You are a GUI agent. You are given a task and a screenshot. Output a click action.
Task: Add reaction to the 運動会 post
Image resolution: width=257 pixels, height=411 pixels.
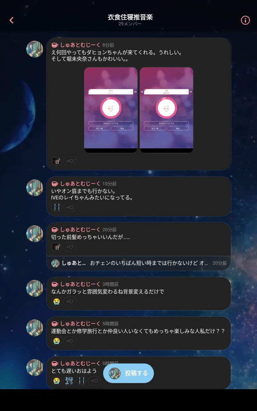coord(70,341)
